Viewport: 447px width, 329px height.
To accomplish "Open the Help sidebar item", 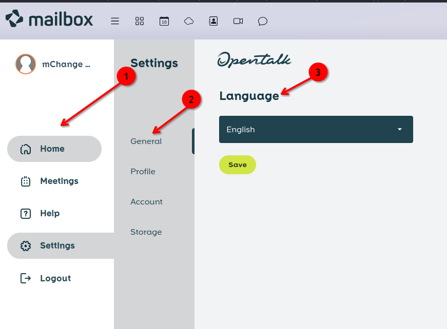I will click(x=50, y=213).
